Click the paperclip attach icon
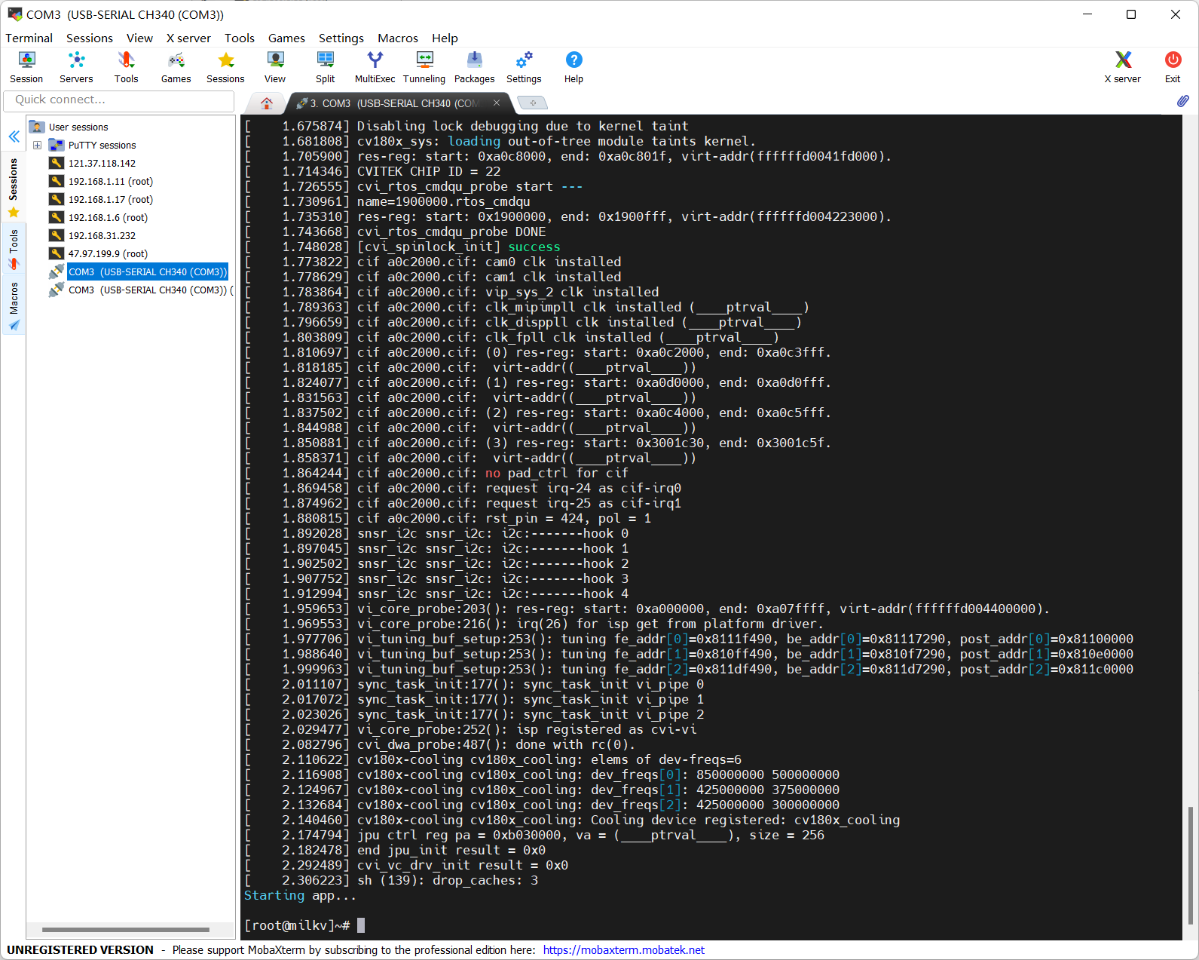The height and width of the screenshot is (960, 1199). coord(1182,101)
